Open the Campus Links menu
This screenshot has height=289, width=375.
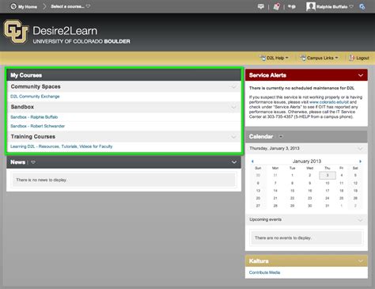(320, 58)
